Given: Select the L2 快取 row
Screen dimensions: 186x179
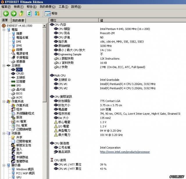Looking at the screenshot, I should 117,67.
